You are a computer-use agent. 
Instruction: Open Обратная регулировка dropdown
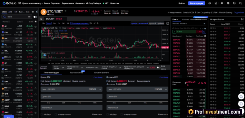80,23
